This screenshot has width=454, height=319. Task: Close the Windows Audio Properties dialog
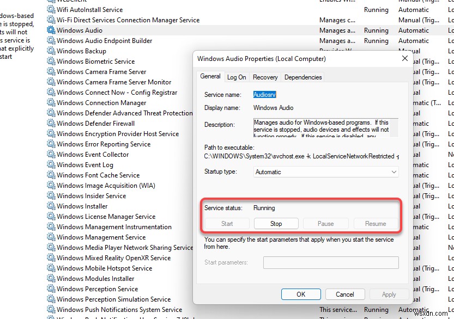click(405, 58)
